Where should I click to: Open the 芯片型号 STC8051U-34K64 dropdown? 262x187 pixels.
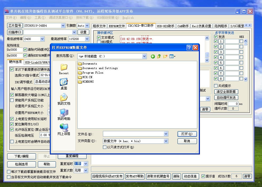tap(63, 26)
